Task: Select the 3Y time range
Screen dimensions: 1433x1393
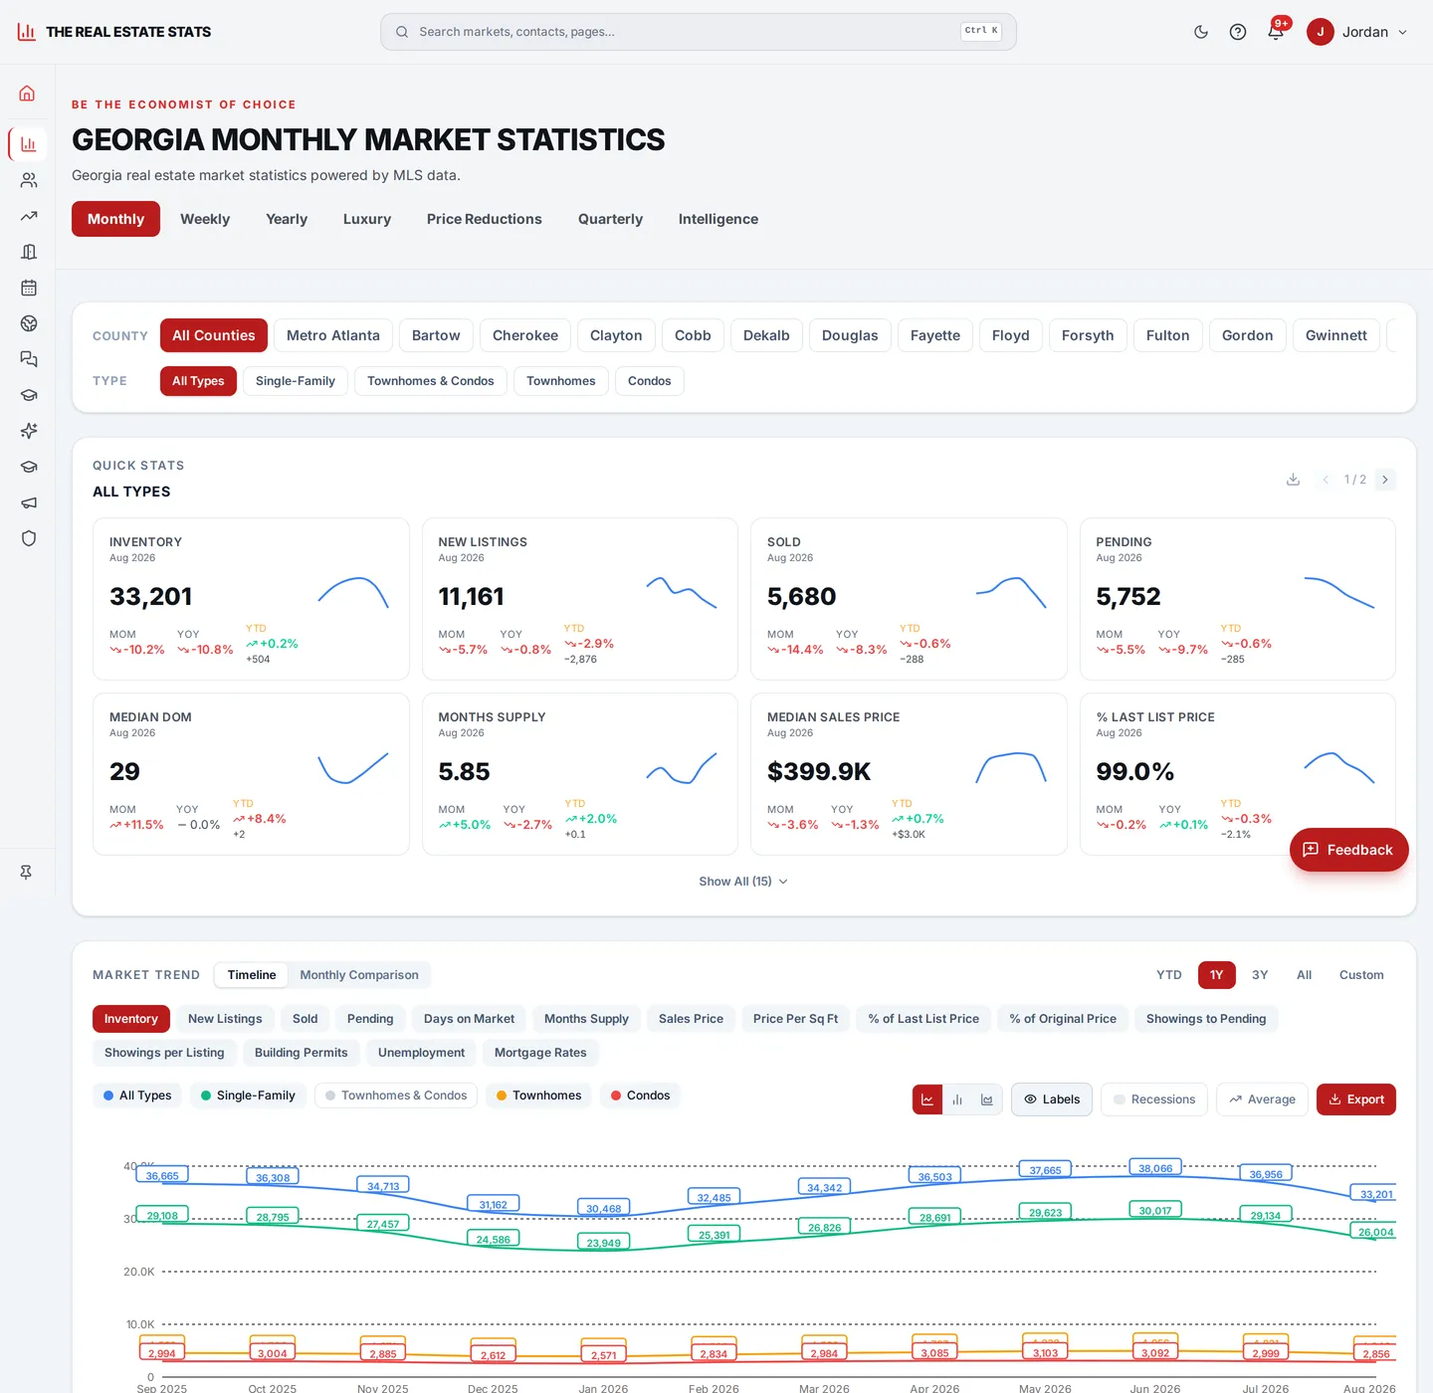Action: [1260, 975]
